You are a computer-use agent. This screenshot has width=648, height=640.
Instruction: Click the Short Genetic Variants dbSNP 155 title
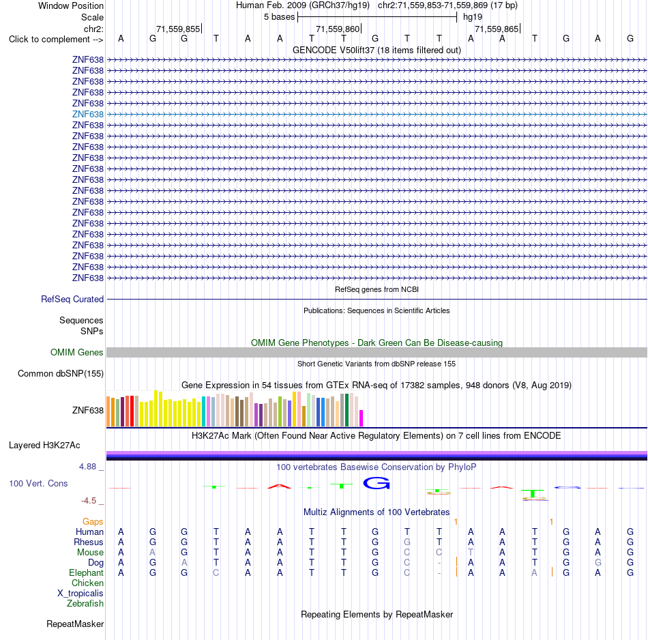click(x=377, y=364)
